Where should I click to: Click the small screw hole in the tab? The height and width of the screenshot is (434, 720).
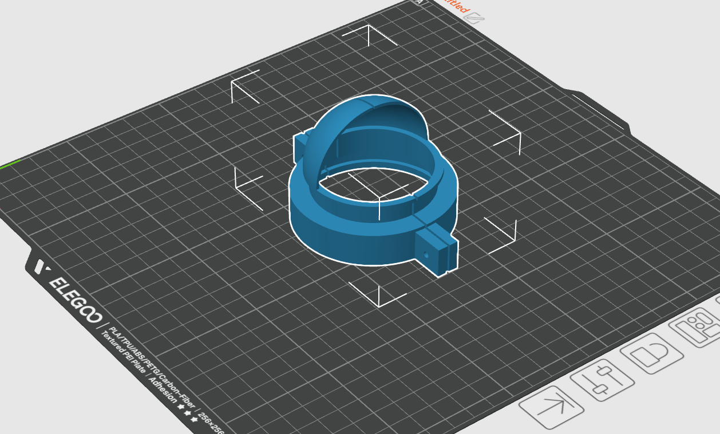coord(425,251)
